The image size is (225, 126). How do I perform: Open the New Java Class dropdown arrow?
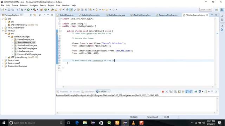(x=49, y=10)
